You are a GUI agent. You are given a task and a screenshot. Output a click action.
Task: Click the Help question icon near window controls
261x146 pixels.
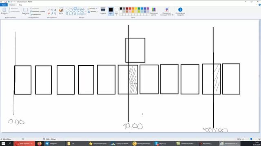259,5
